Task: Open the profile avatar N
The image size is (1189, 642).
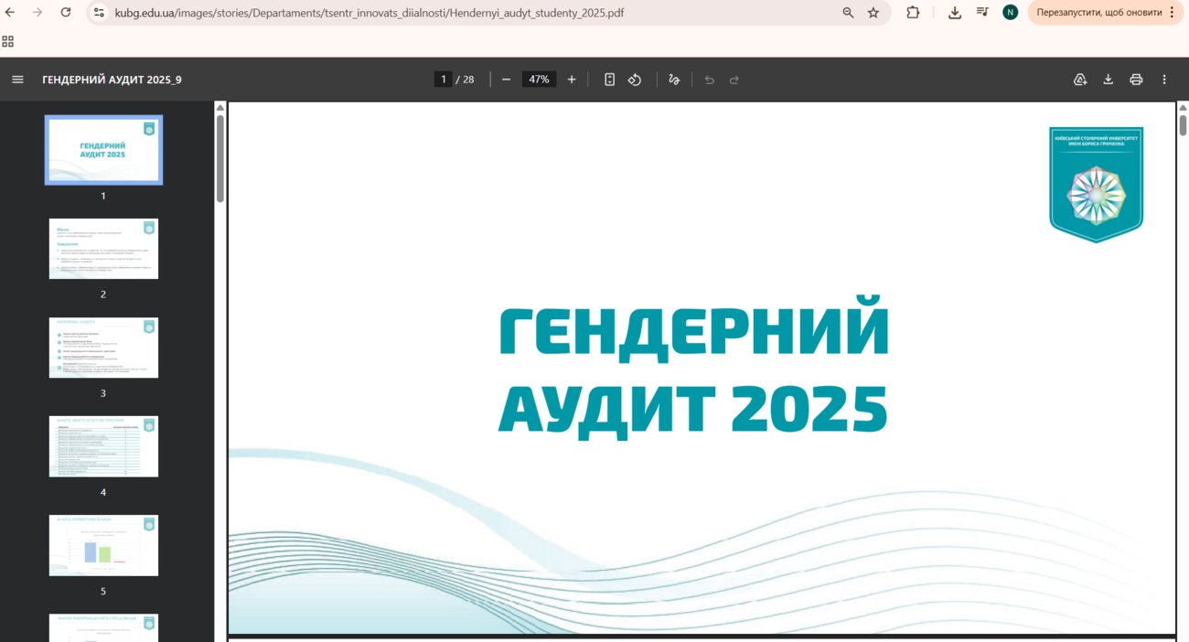Action: pos(1010,13)
